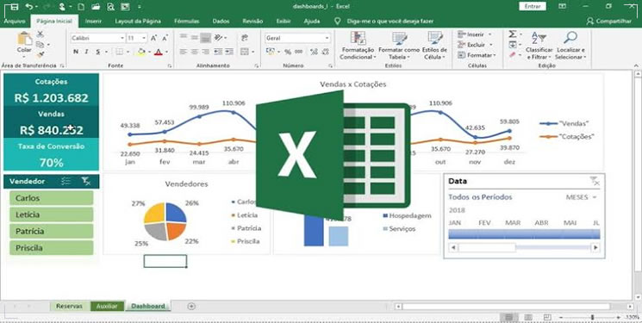Click Localizar e Selecionar magnifier icon

pos(570,37)
